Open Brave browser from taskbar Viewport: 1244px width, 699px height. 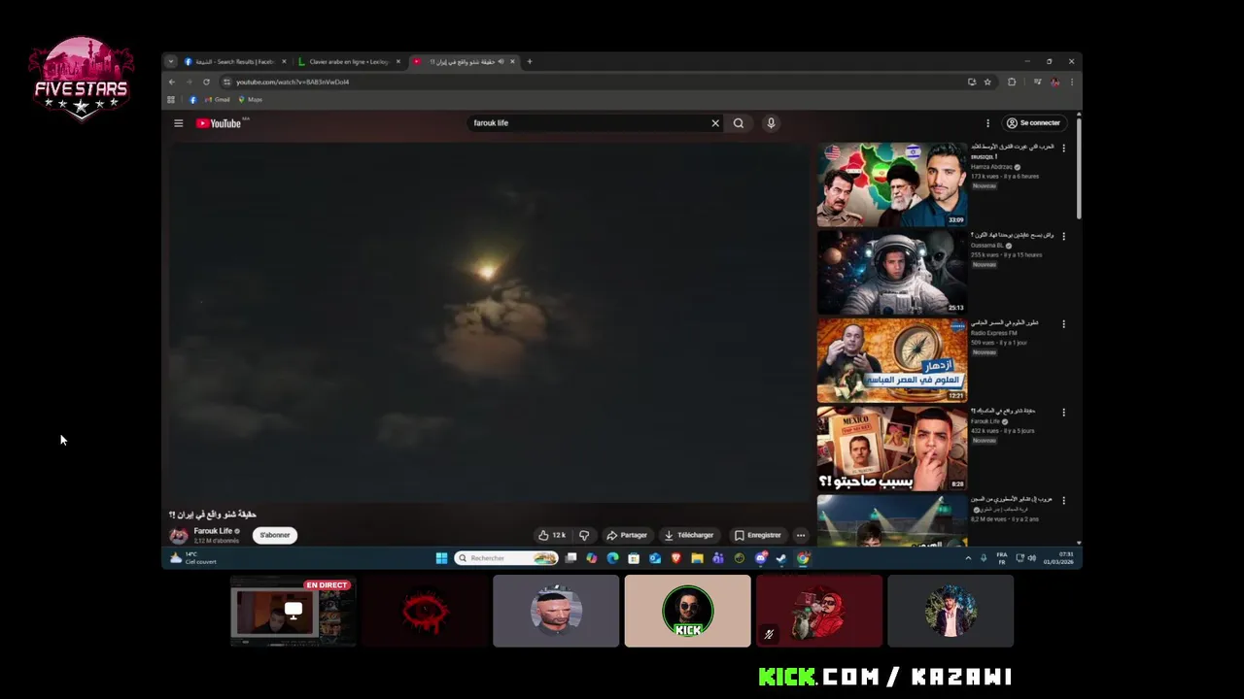[676, 558]
